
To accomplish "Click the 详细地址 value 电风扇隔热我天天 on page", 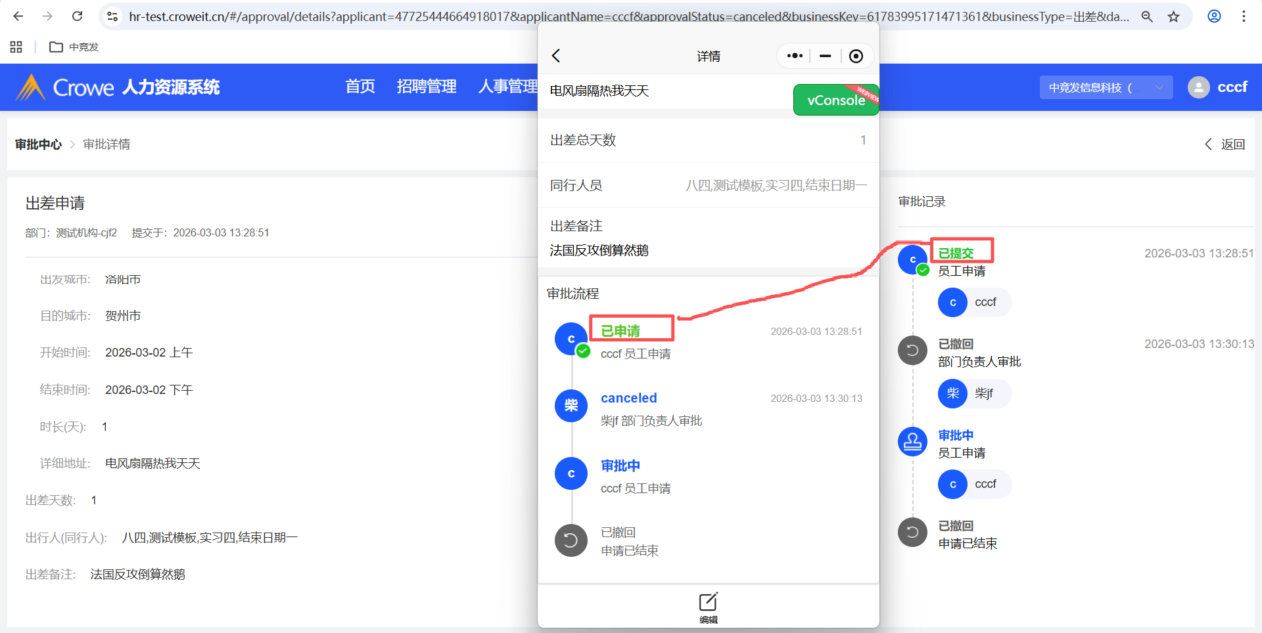I will coord(152,464).
